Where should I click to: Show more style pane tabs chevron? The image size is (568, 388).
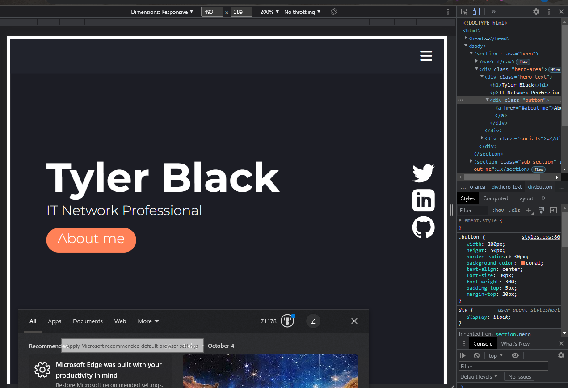[543, 198]
